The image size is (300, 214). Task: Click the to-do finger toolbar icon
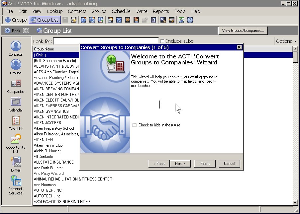click(x=136, y=20)
